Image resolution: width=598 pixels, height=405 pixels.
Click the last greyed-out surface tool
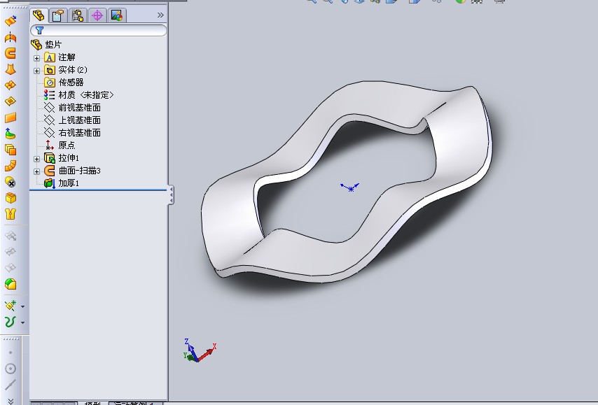(11, 268)
